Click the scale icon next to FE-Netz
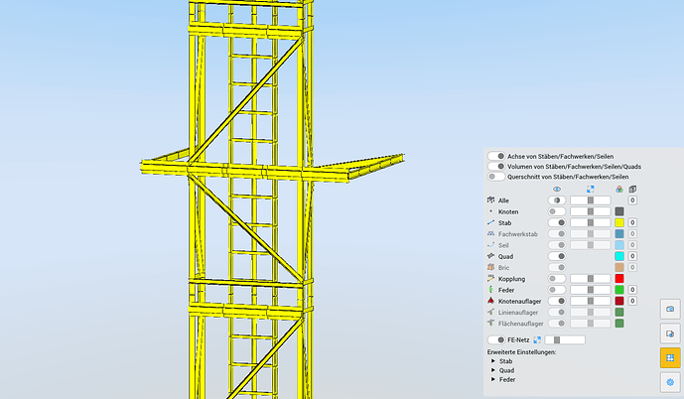 click(x=537, y=339)
